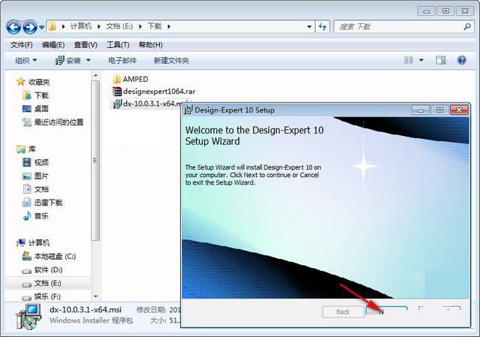This screenshot has width=480, height=337.
Task: Click the navigation pane scrollbar thumb
Action: [95, 160]
